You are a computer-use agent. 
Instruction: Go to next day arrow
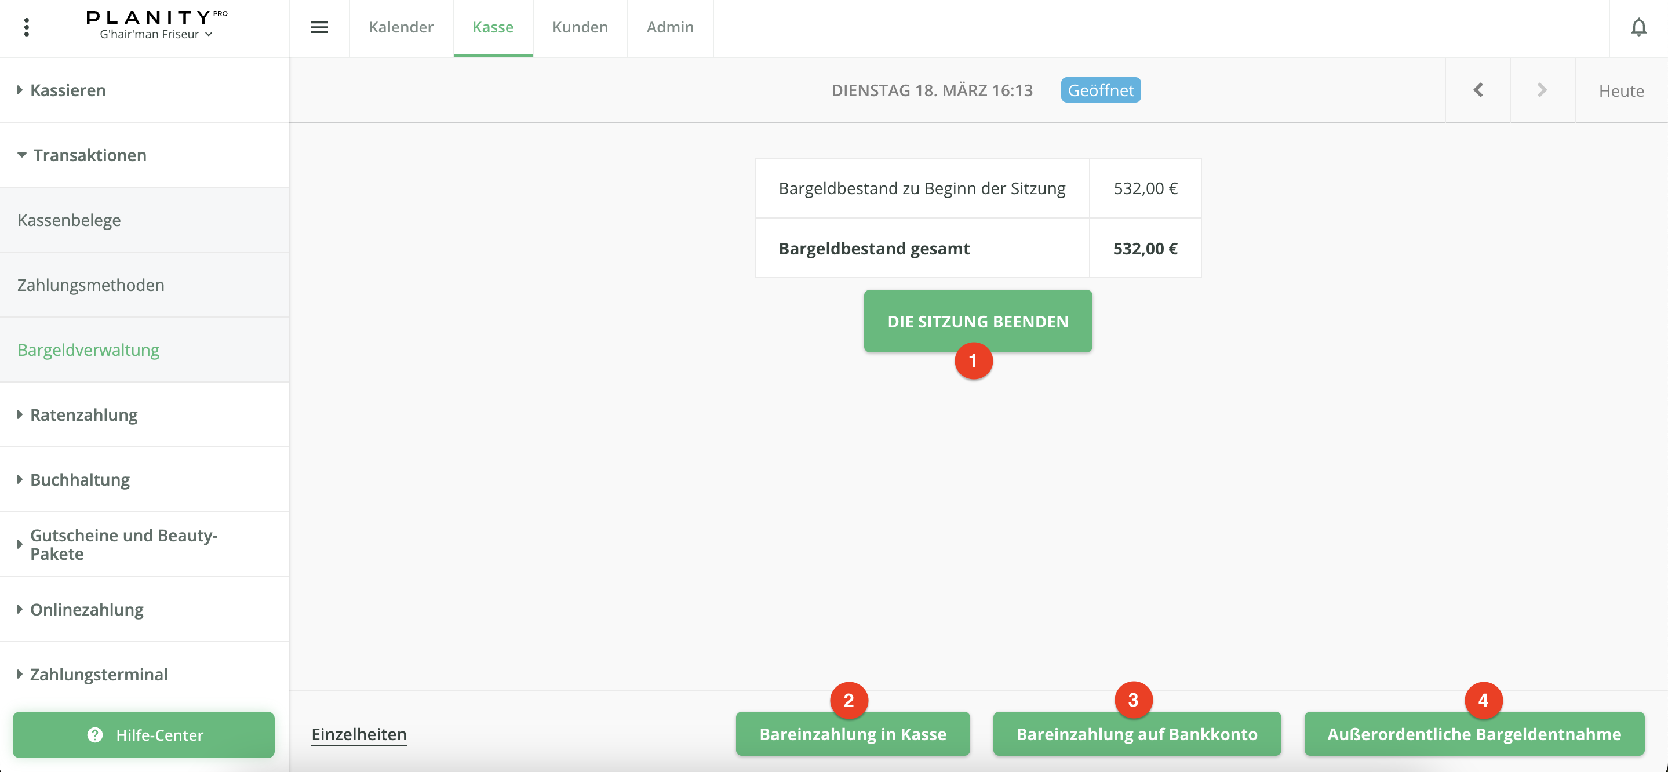pyautogui.click(x=1542, y=90)
